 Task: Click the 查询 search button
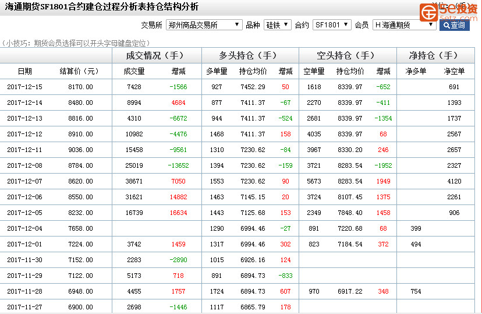point(454,25)
